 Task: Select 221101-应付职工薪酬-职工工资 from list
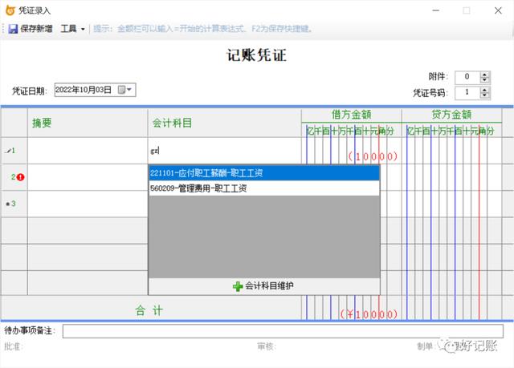pyautogui.click(x=264, y=173)
